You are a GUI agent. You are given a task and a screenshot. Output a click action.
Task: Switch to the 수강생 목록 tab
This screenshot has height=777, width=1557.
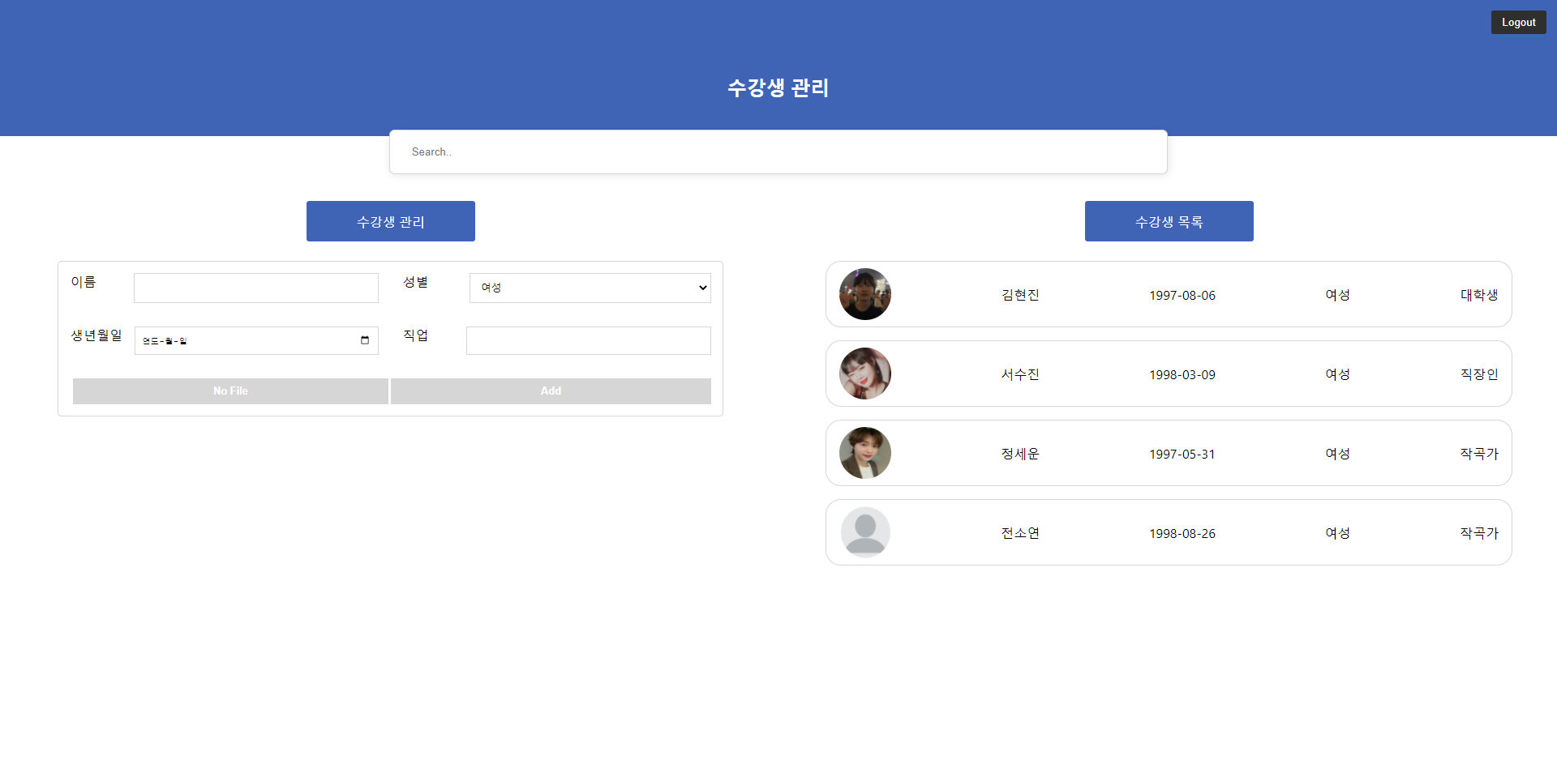tap(1169, 220)
